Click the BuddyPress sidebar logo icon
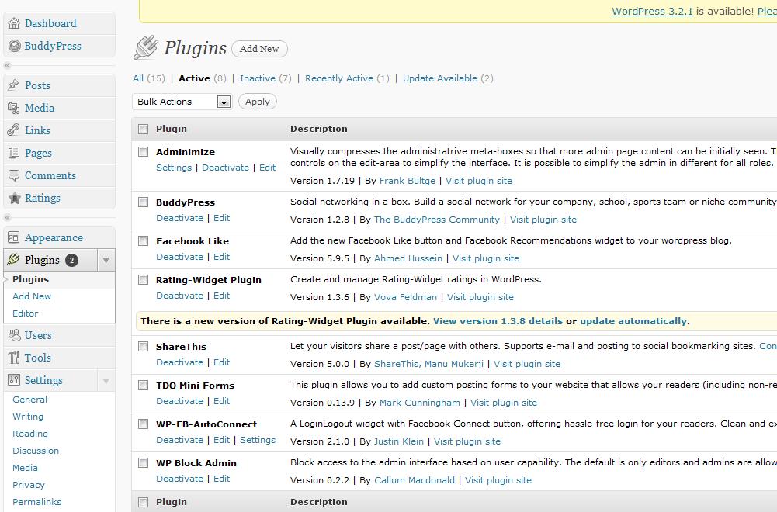Viewport: 777px width, 512px height. [x=15, y=46]
